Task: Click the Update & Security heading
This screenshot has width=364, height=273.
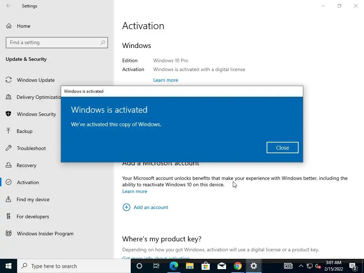Action: [x=26, y=59]
